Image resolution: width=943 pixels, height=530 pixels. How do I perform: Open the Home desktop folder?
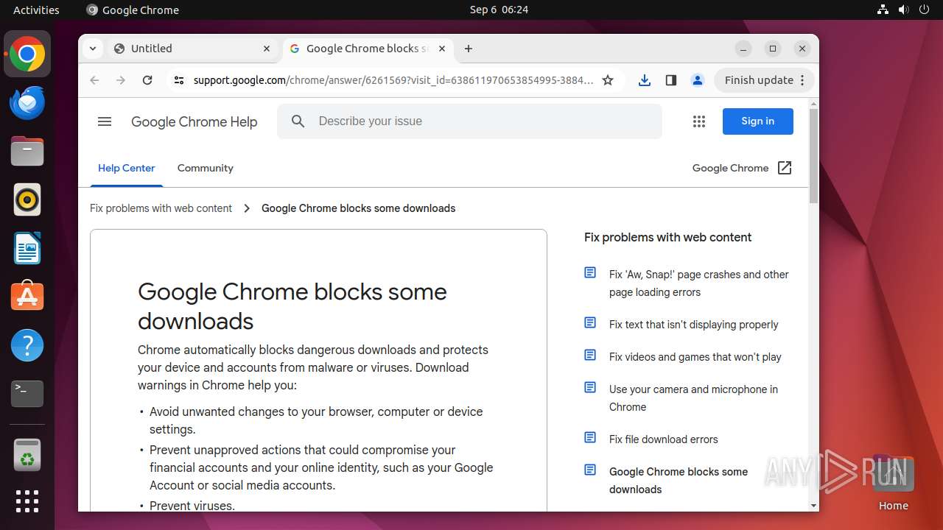pos(893,483)
